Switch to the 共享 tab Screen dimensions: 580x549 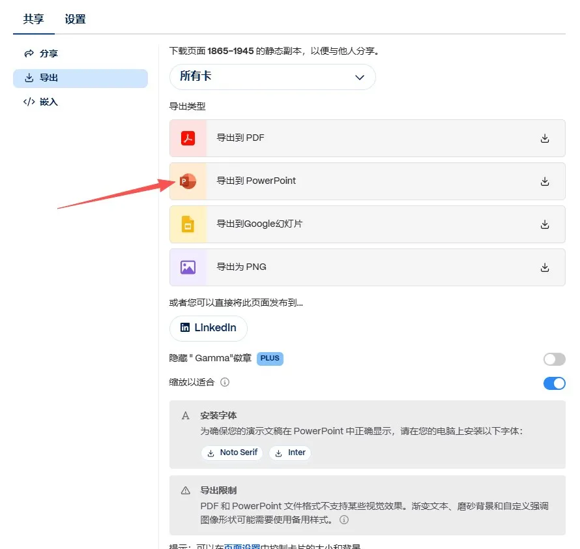[x=34, y=19]
